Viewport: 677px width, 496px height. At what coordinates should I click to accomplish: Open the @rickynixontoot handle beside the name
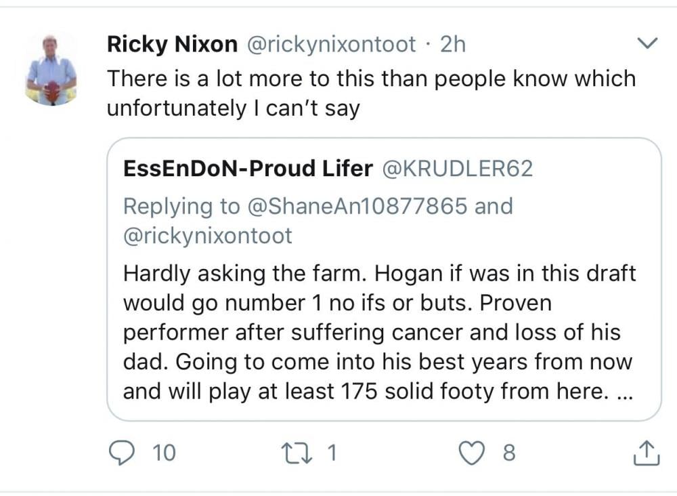(330, 45)
